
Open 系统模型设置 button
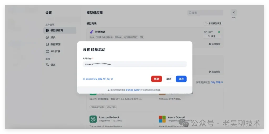coord(213,24)
